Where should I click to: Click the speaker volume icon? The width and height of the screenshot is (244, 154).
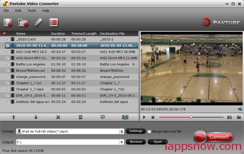coord(240,109)
